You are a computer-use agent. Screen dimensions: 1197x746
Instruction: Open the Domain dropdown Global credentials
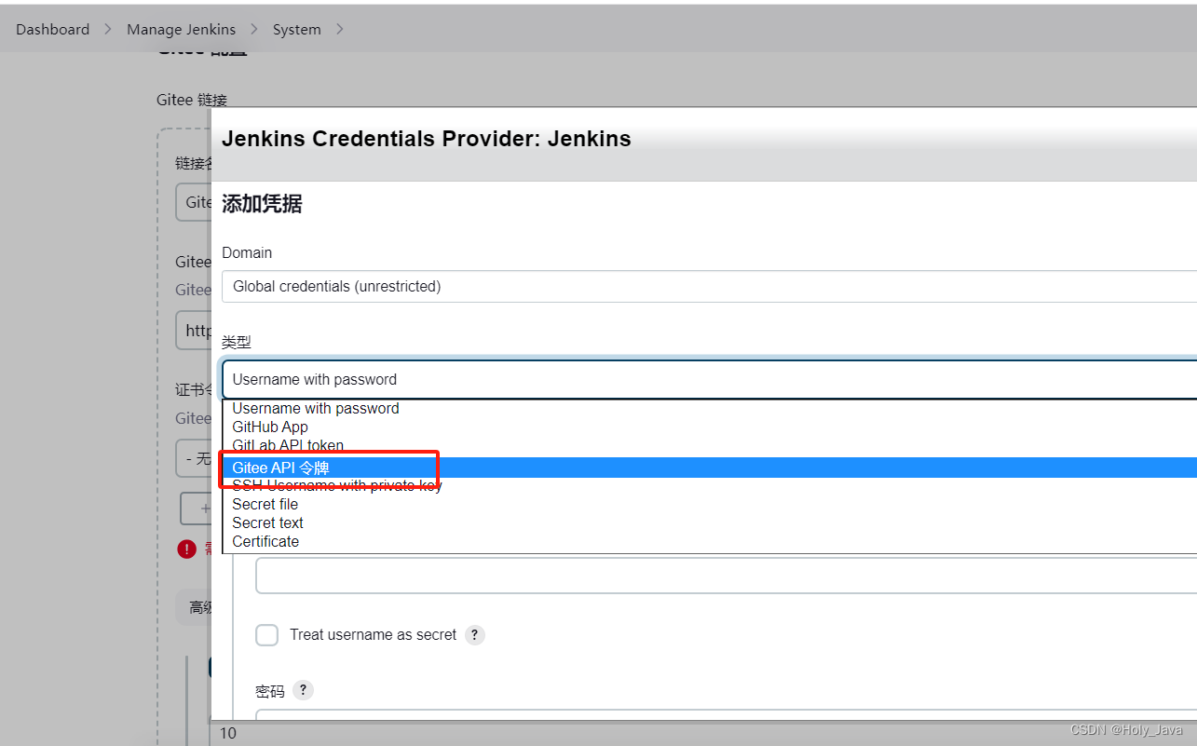coord(709,287)
